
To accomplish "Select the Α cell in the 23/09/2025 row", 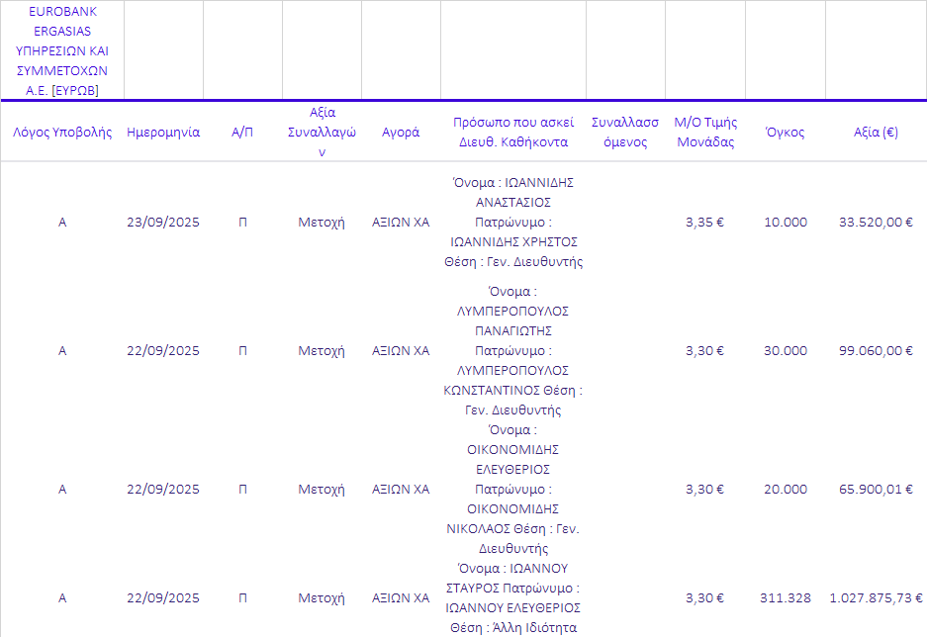I will [x=62, y=223].
